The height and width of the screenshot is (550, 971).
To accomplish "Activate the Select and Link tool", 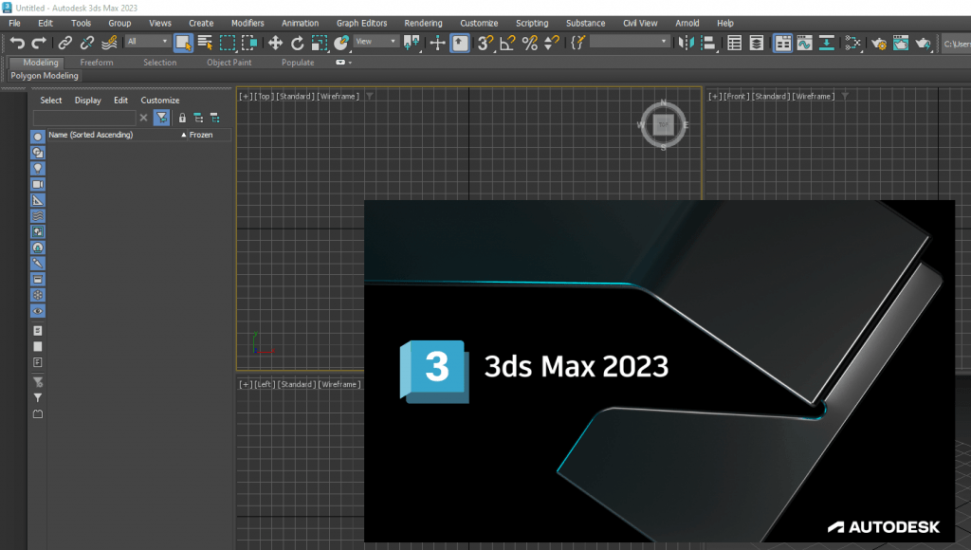I will [x=64, y=43].
